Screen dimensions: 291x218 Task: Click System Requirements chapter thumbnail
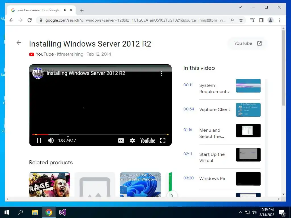click(x=248, y=86)
